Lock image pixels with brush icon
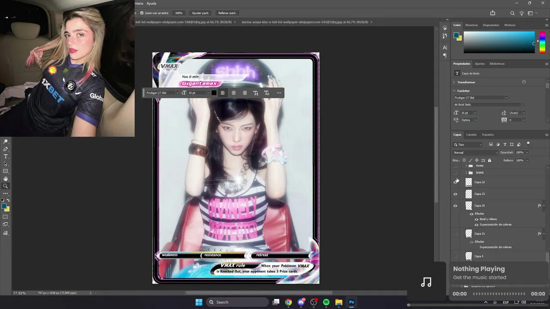Screen dimensions: 550x309 tap(471, 161)
